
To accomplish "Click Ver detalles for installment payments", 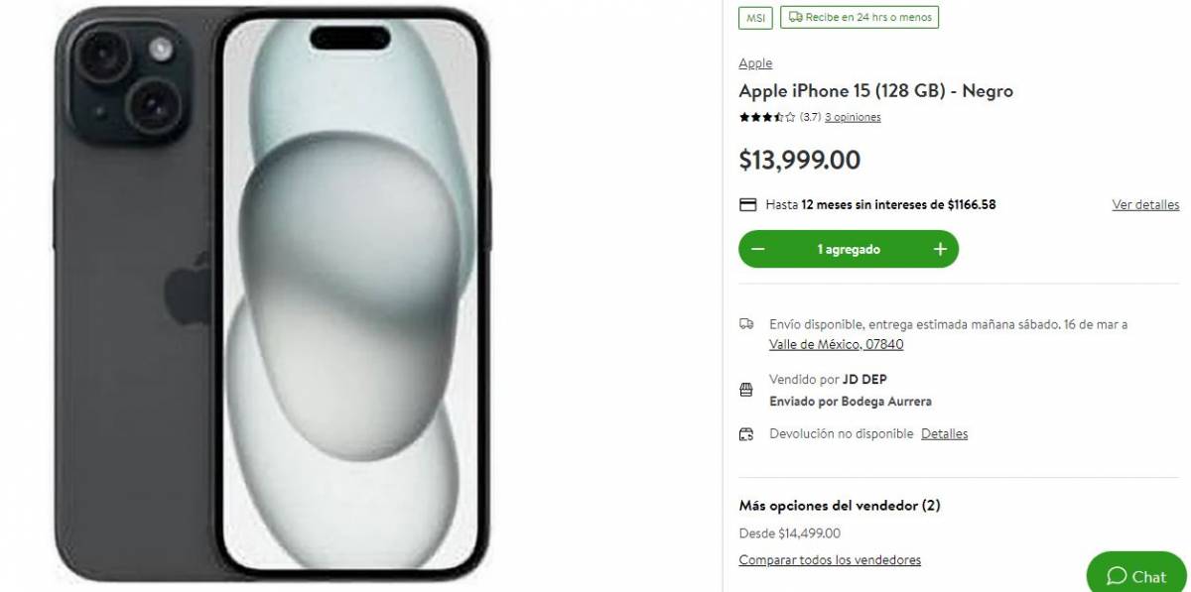I will pyautogui.click(x=1145, y=205).
